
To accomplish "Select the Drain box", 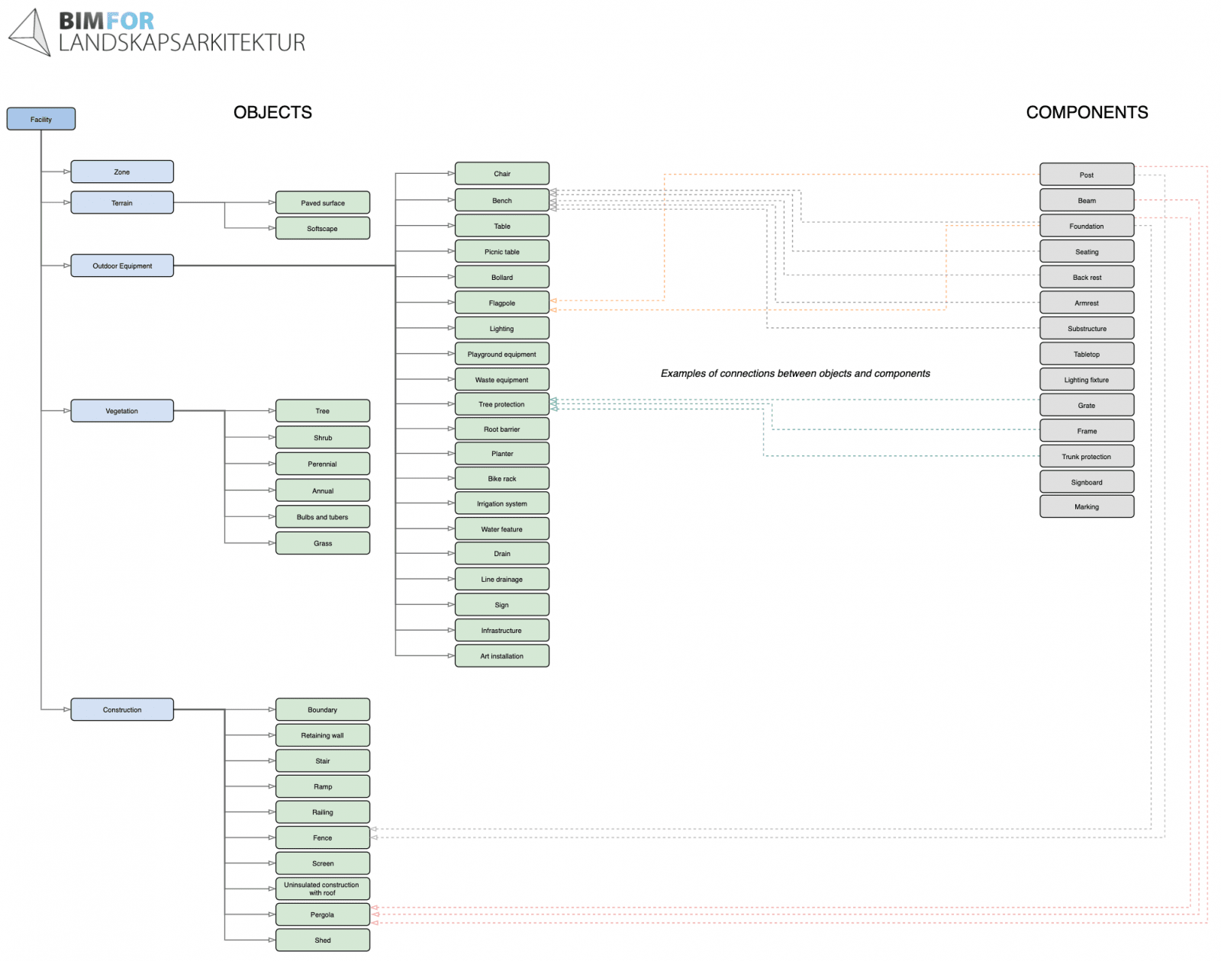I will point(502,554).
